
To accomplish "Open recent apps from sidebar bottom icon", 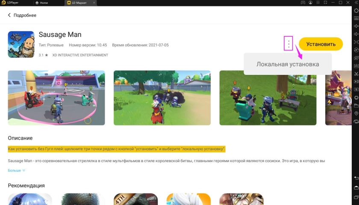I will click(x=356, y=197).
